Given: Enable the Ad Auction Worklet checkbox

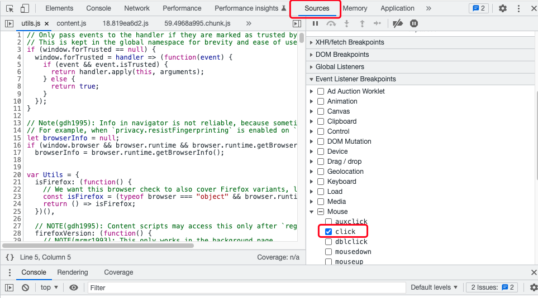Looking at the screenshot, I should [x=321, y=91].
